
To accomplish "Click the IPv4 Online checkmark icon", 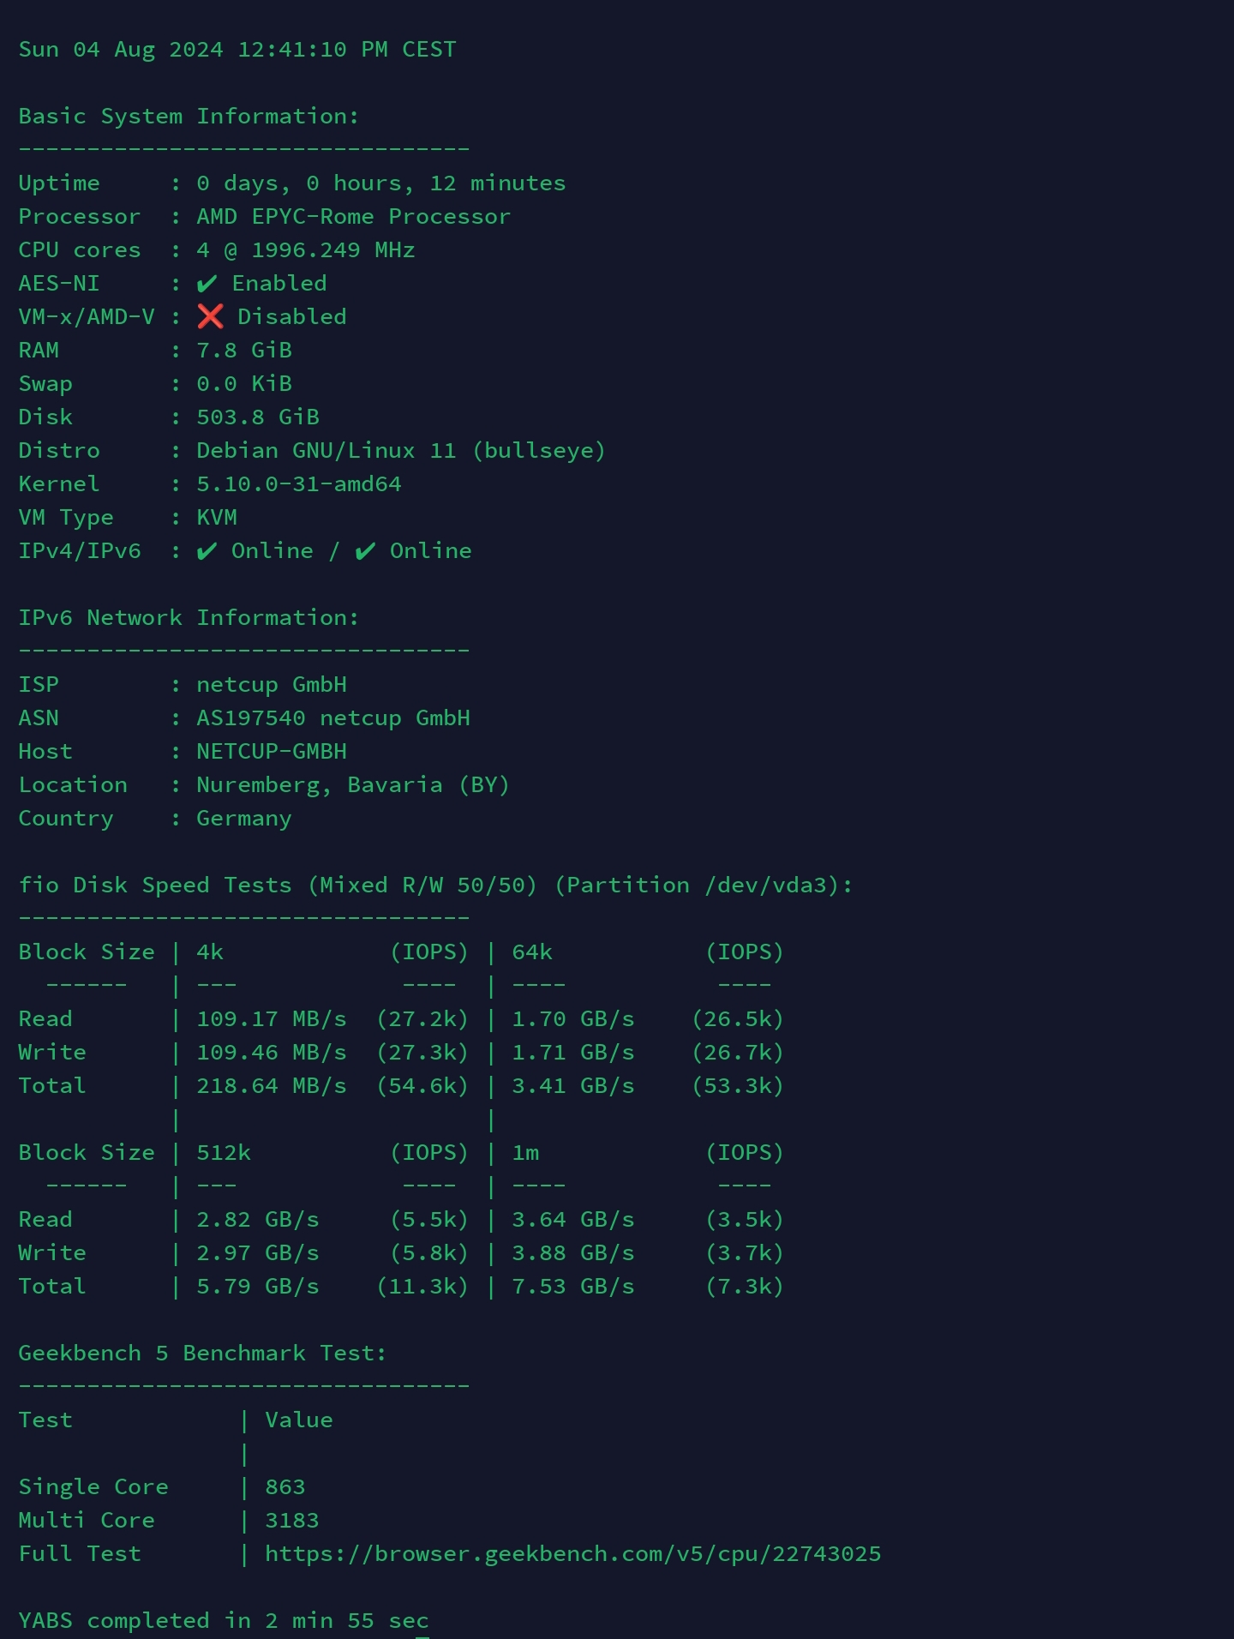I will pyautogui.click(x=207, y=551).
